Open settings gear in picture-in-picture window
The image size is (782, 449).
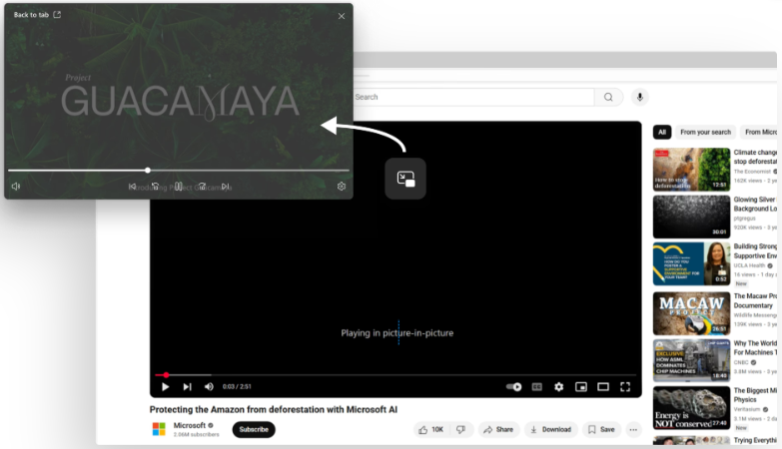coord(342,186)
